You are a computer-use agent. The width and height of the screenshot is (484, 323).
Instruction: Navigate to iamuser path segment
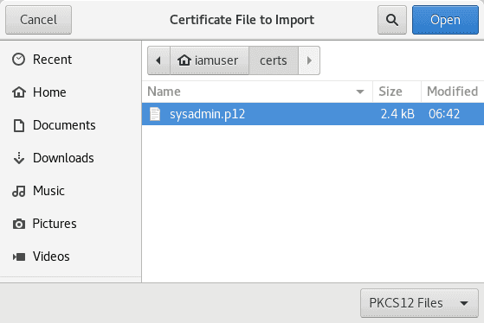210,60
